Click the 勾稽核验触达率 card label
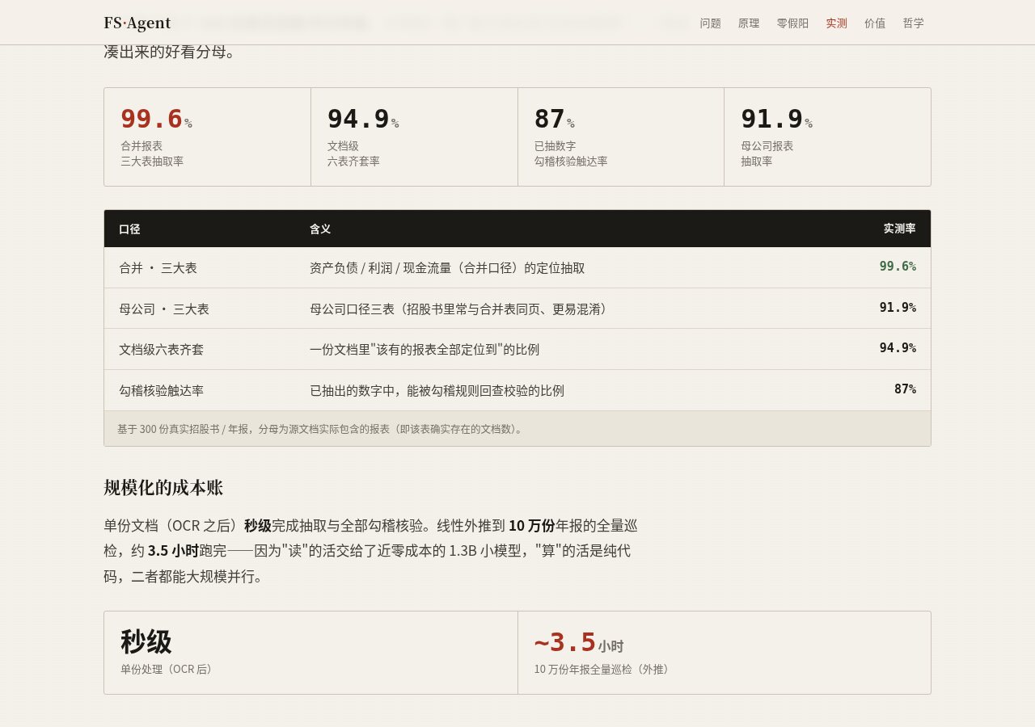The image size is (1035, 727). [x=571, y=161]
